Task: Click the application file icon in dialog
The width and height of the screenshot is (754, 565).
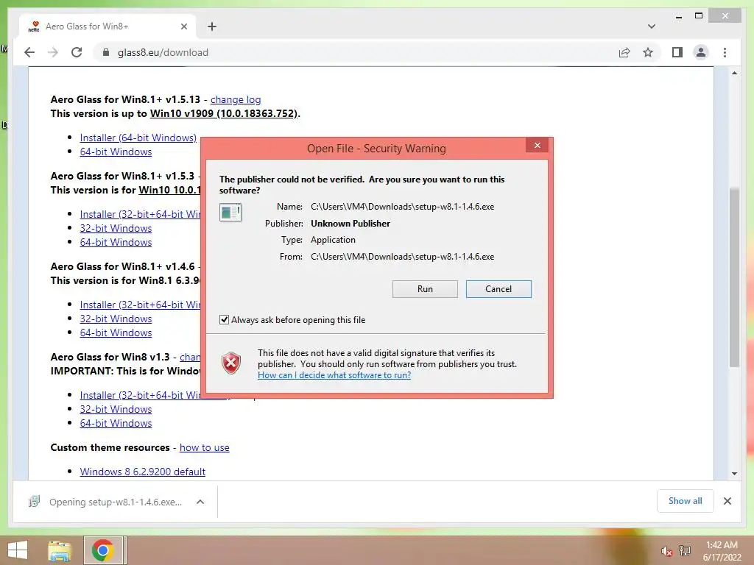Action: [x=230, y=212]
